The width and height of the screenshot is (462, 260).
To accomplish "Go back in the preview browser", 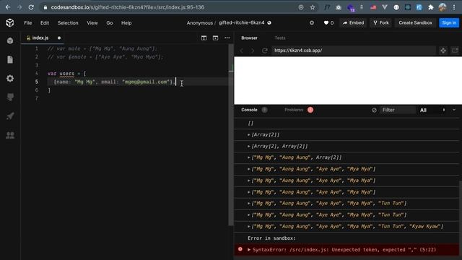I will (x=241, y=51).
